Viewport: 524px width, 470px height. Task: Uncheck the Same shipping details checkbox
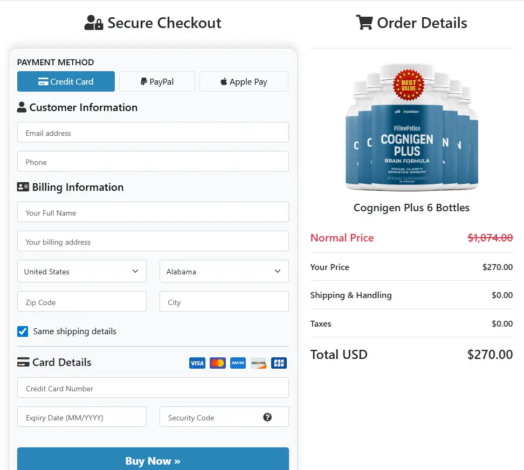[23, 331]
